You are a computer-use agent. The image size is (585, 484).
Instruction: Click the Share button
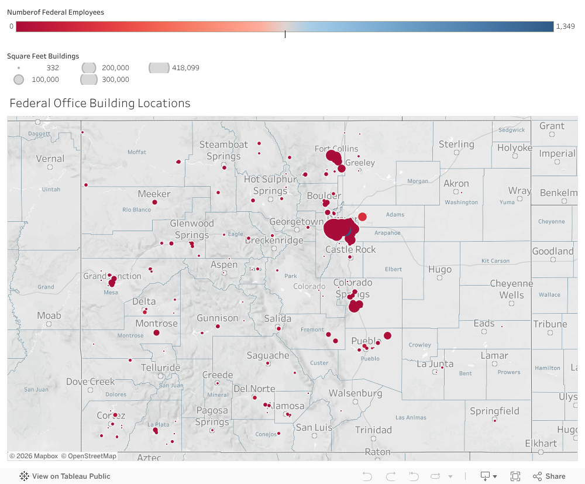549,476
